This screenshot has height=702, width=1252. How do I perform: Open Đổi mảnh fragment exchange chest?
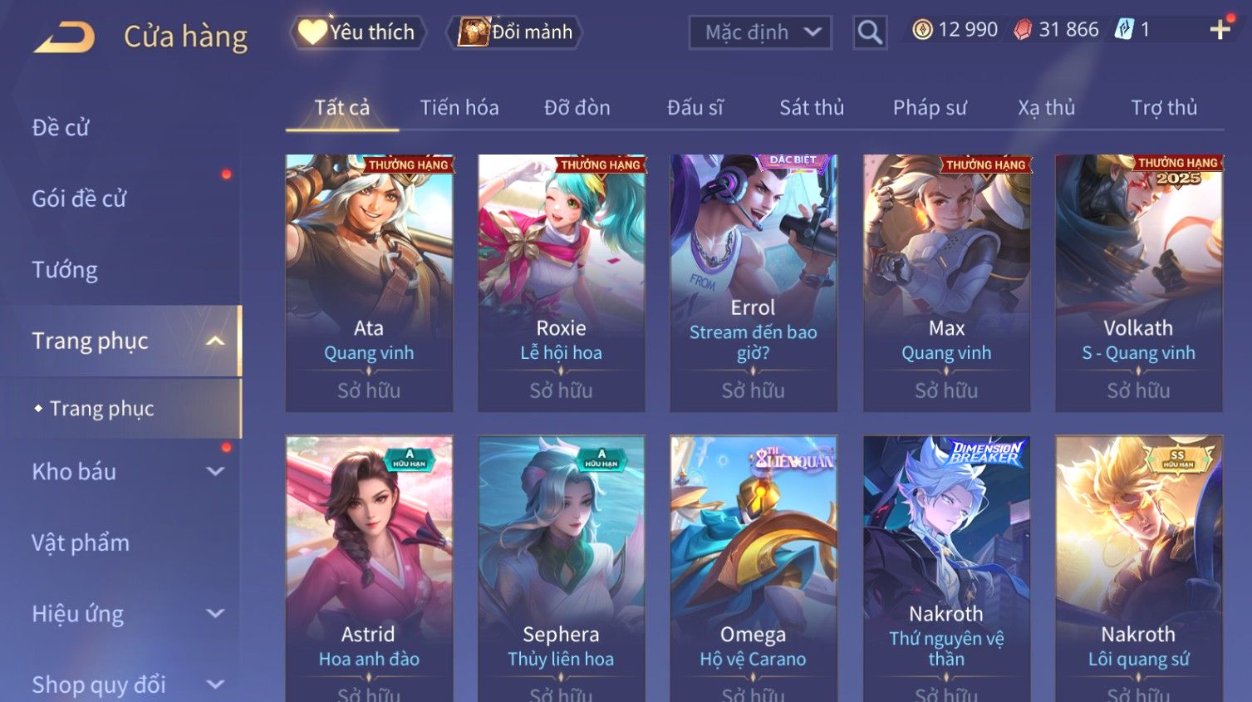click(x=515, y=32)
